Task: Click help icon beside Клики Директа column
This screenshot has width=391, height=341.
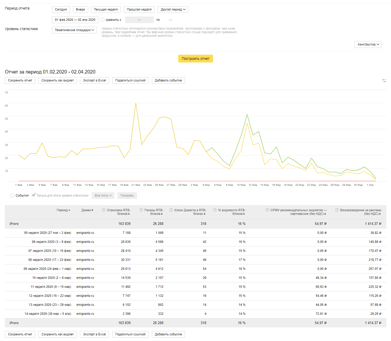Action: [171, 210]
